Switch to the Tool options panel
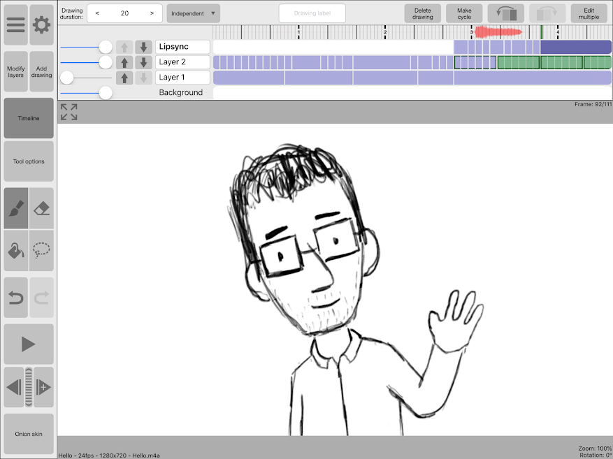The height and width of the screenshot is (459, 613). coord(28,161)
